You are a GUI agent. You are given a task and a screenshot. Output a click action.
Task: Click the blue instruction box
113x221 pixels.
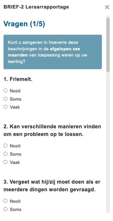click(x=53, y=52)
